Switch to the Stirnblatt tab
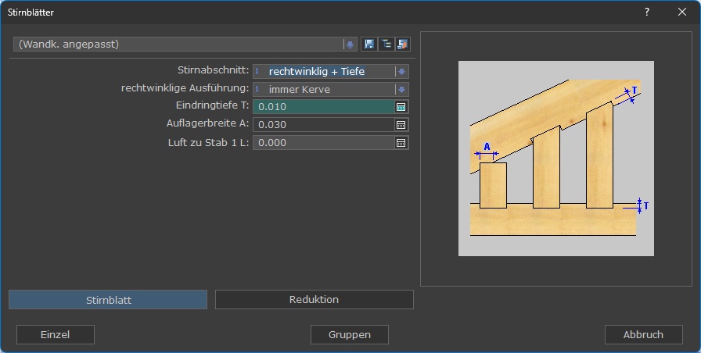Viewport: 701px width, 353px height. [108, 300]
